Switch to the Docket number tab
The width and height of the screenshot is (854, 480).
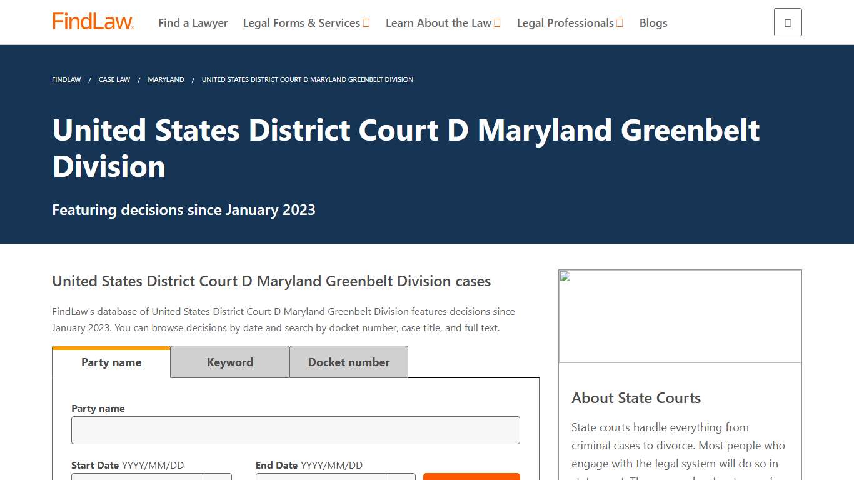click(x=348, y=362)
